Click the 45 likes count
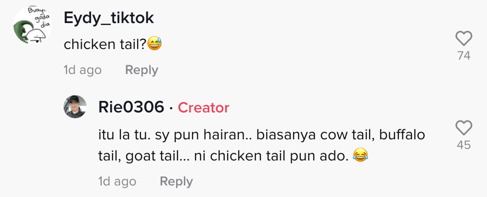Image resolution: width=487 pixels, height=197 pixels. tap(463, 145)
